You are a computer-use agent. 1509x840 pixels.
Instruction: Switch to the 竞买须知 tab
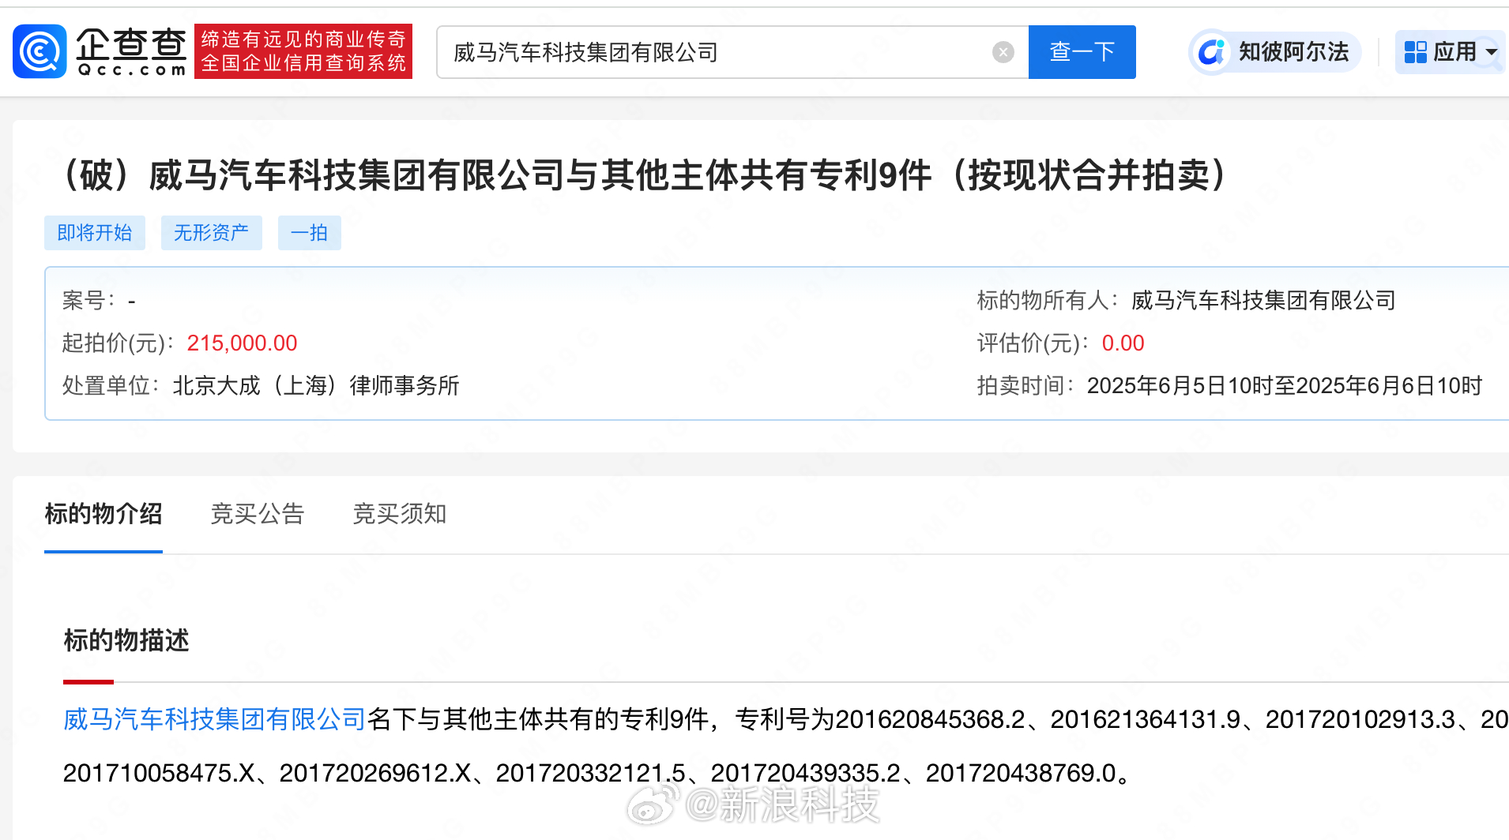(400, 514)
